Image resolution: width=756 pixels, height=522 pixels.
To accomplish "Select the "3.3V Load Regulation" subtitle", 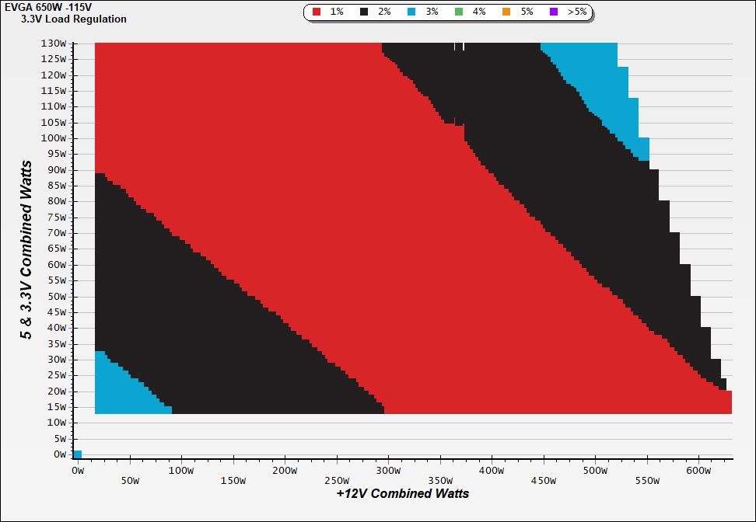I will [74, 19].
